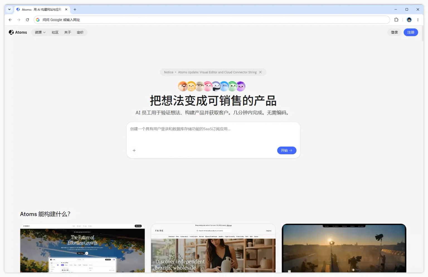Click the blue 注册 button

[411, 32]
